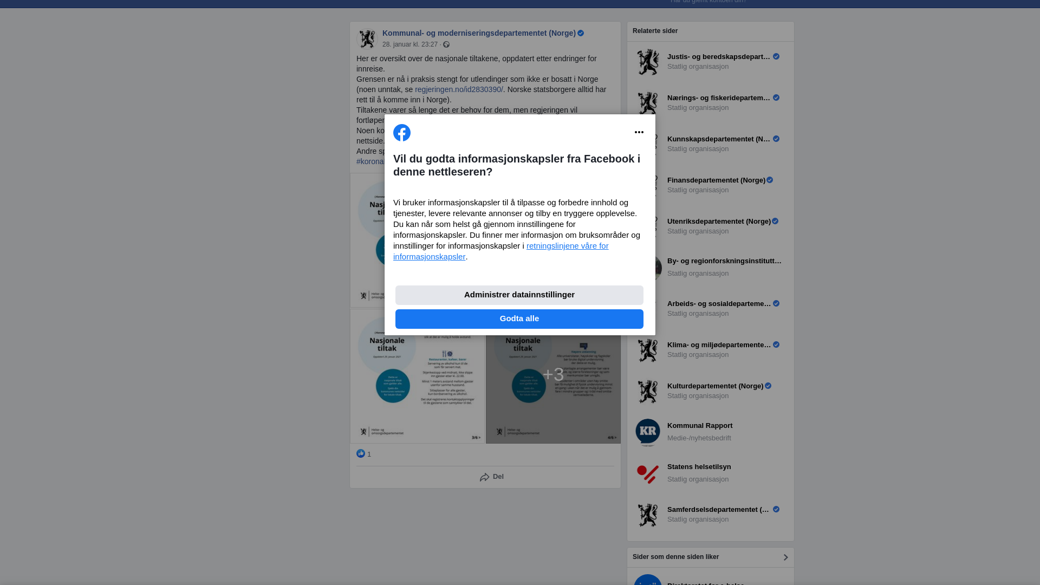Open Kommunal- og moderniseringsdepartementet page name link
Viewport: 1040px width, 585px height.
coord(479,33)
